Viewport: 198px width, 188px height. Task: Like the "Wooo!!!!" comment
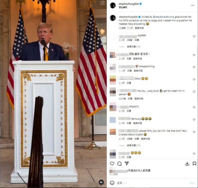(194, 107)
